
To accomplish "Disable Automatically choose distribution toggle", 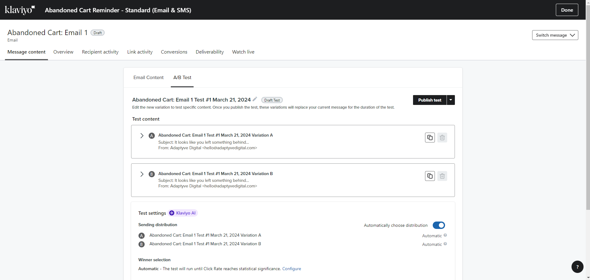I will click(439, 225).
